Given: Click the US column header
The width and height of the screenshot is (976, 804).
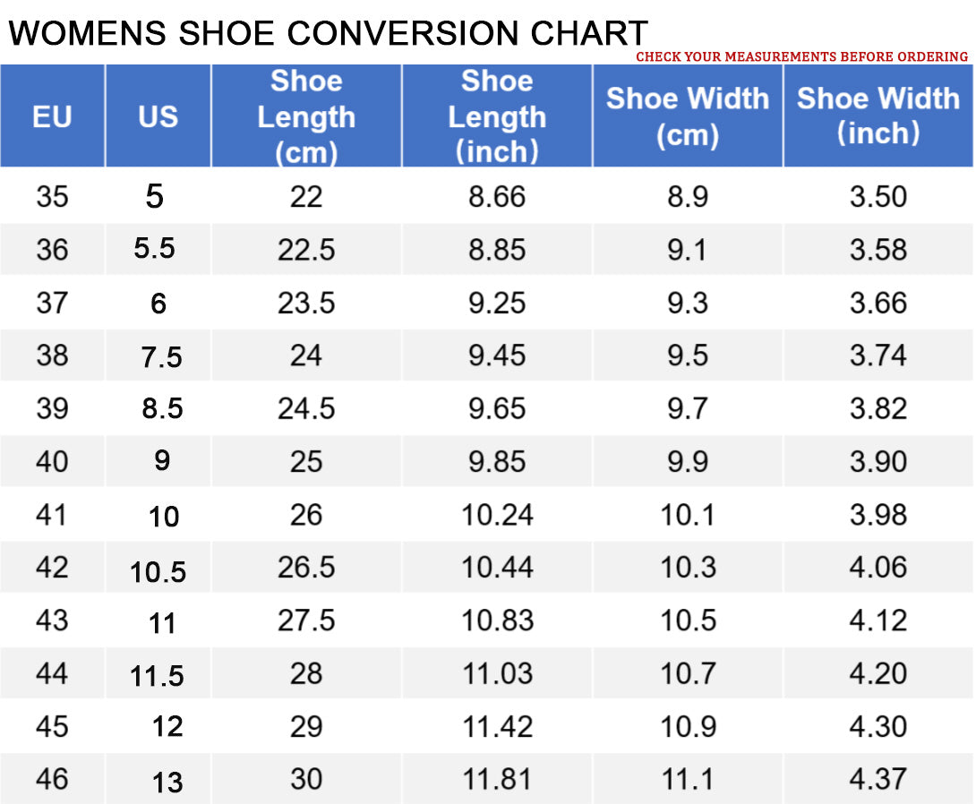Looking at the screenshot, I should (x=158, y=116).
